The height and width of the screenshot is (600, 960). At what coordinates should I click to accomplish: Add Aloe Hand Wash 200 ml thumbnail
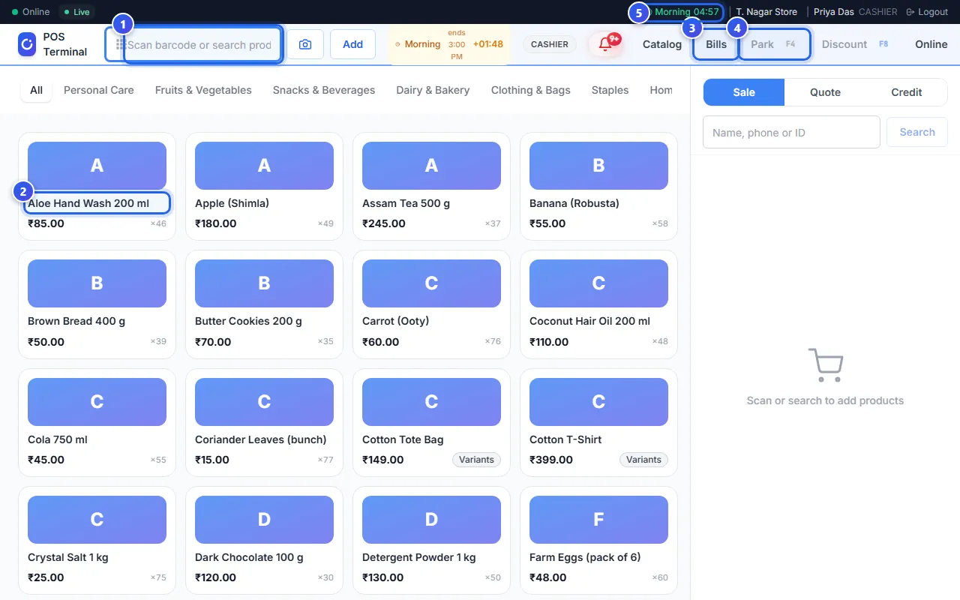click(x=97, y=166)
